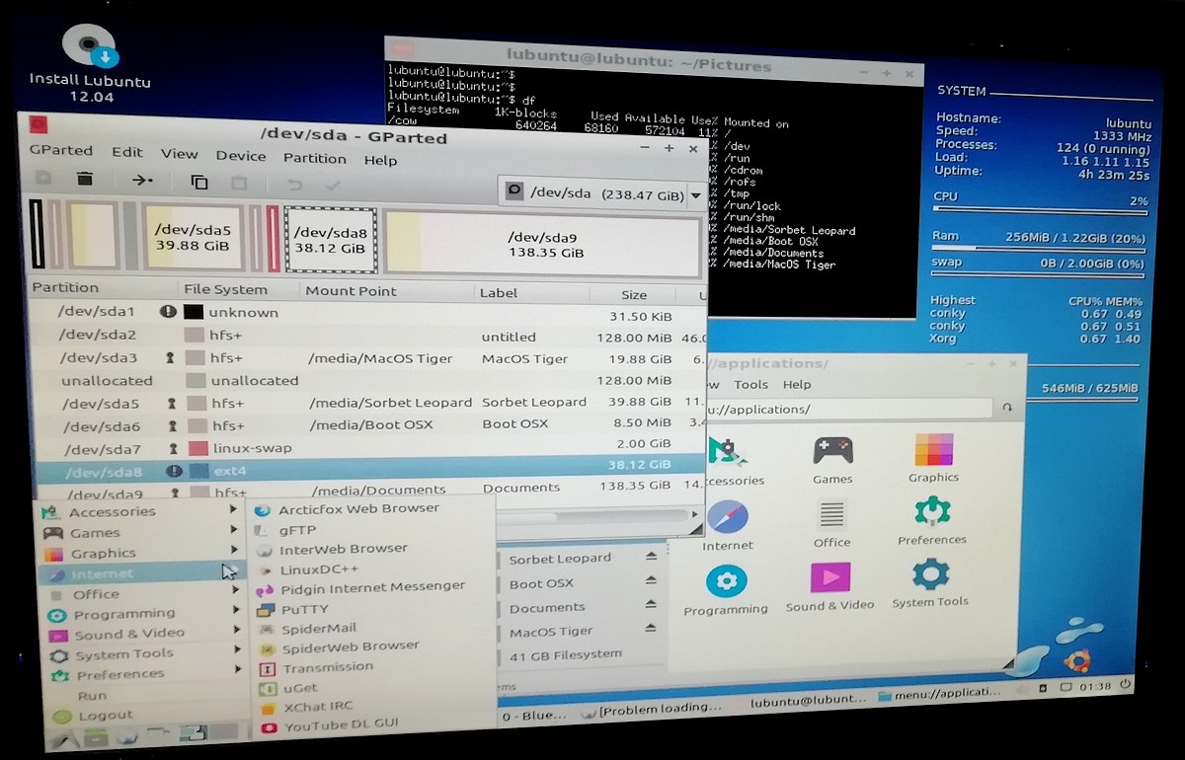Click the Pidgin Internet Messenger icon
This screenshot has height=760, width=1185.
tap(264, 589)
